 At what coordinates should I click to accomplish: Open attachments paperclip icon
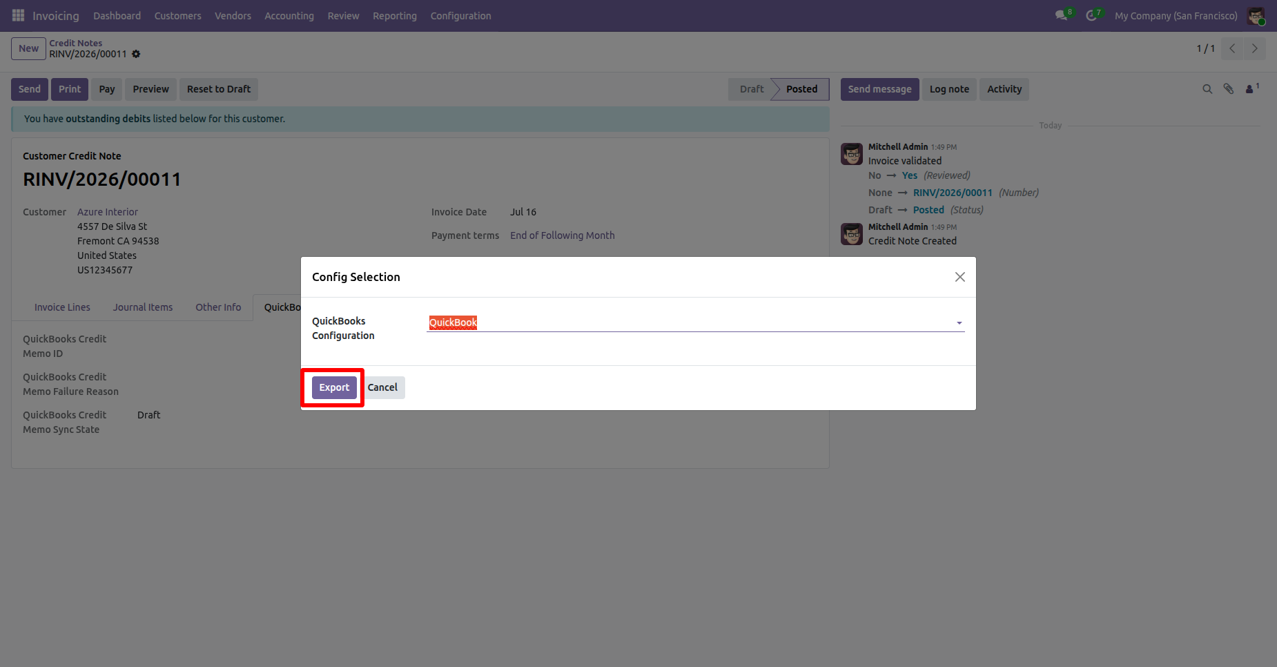tap(1229, 89)
